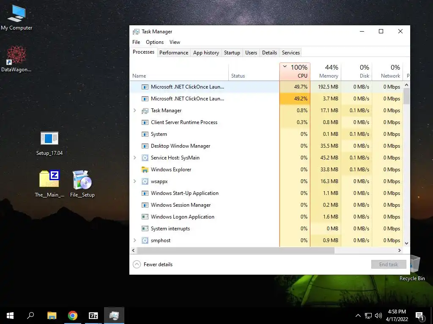The height and width of the screenshot is (324, 433).
Task: Open taskbar search magnifier
Action: coord(30,316)
